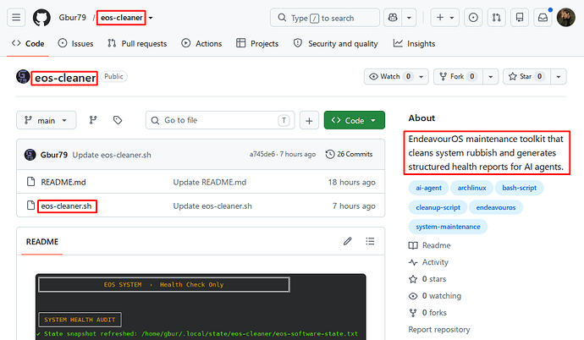
Task: Open the Activity link
Action: coord(428,262)
